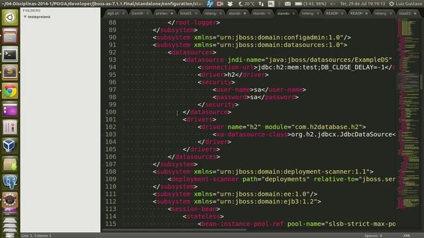The height and width of the screenshot is (238, 424).
Task: Click line number 100 in the gutter
Action: [x=111, y=112]
